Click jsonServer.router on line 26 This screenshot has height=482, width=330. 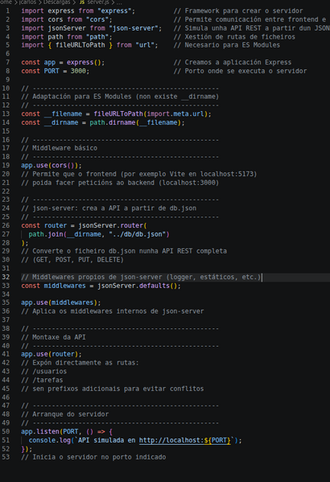pyautogui.click(x=111, y=225)
